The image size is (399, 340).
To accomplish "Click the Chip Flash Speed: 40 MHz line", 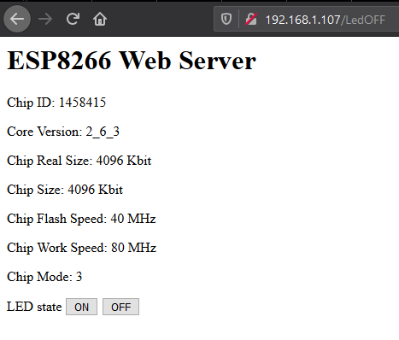I will (x=81, y=219).
